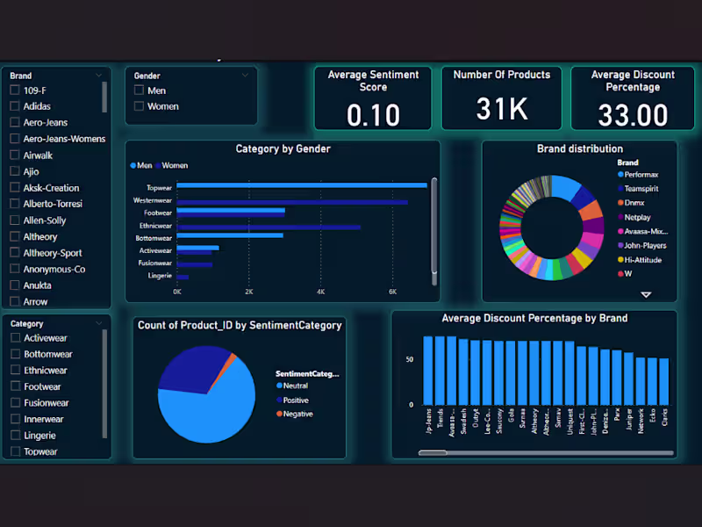This screenshot has width=702, height=527.
Task: Check Activewear category checkbox
Action: tap(15, 337)
